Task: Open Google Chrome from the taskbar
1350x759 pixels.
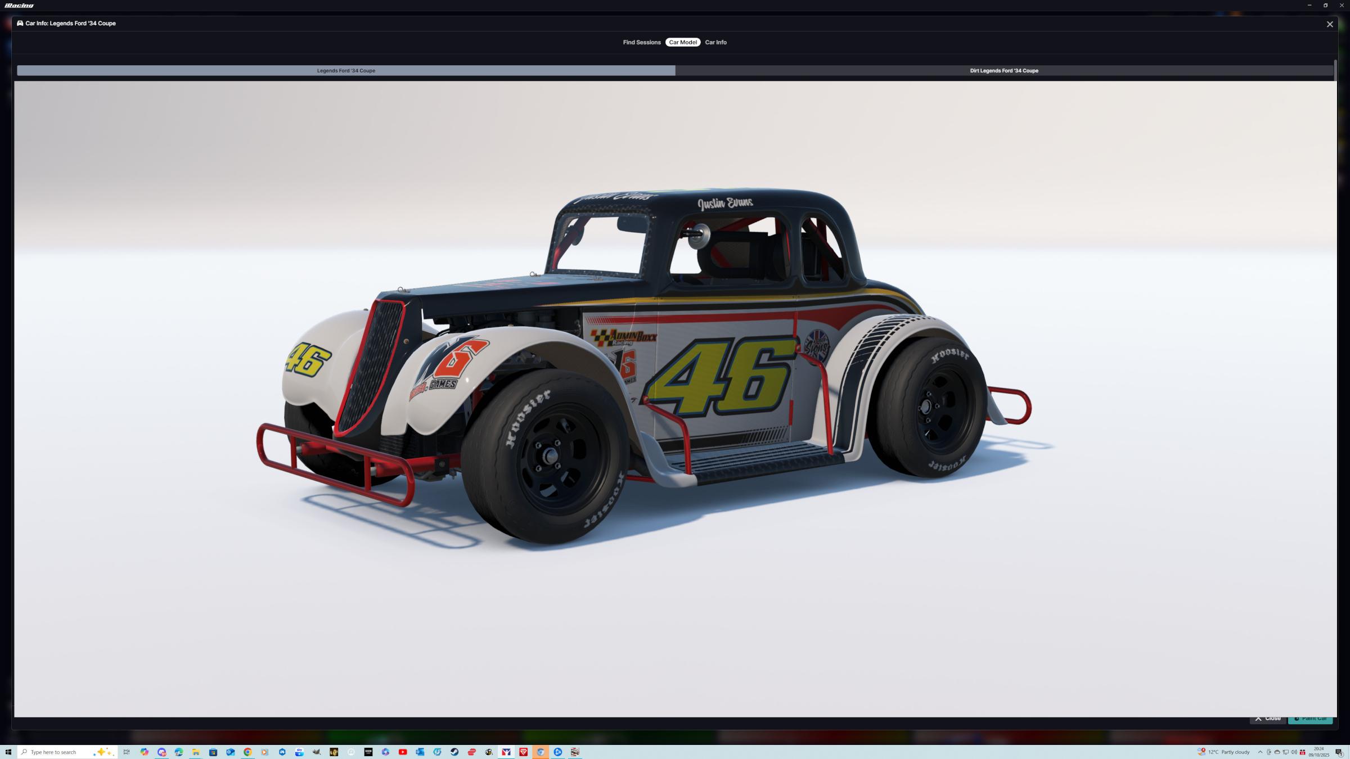Action: 247,752
